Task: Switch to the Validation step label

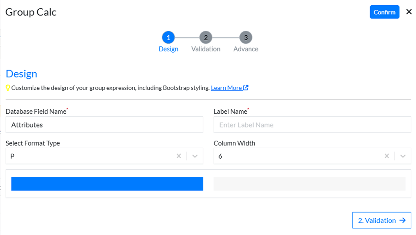Action: click(206, 49)
